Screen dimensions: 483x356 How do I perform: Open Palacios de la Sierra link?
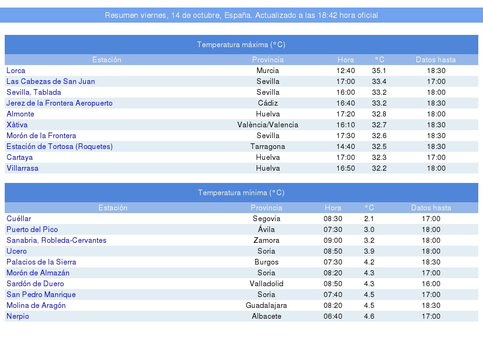(x=42, y=262)
